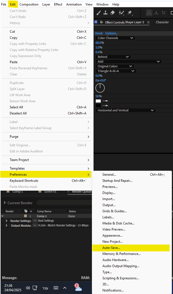Image resolution: width=173 pixels, height=294 pixels.
Task: Select the Clone Stamp tool
Action: coord(105,13)
